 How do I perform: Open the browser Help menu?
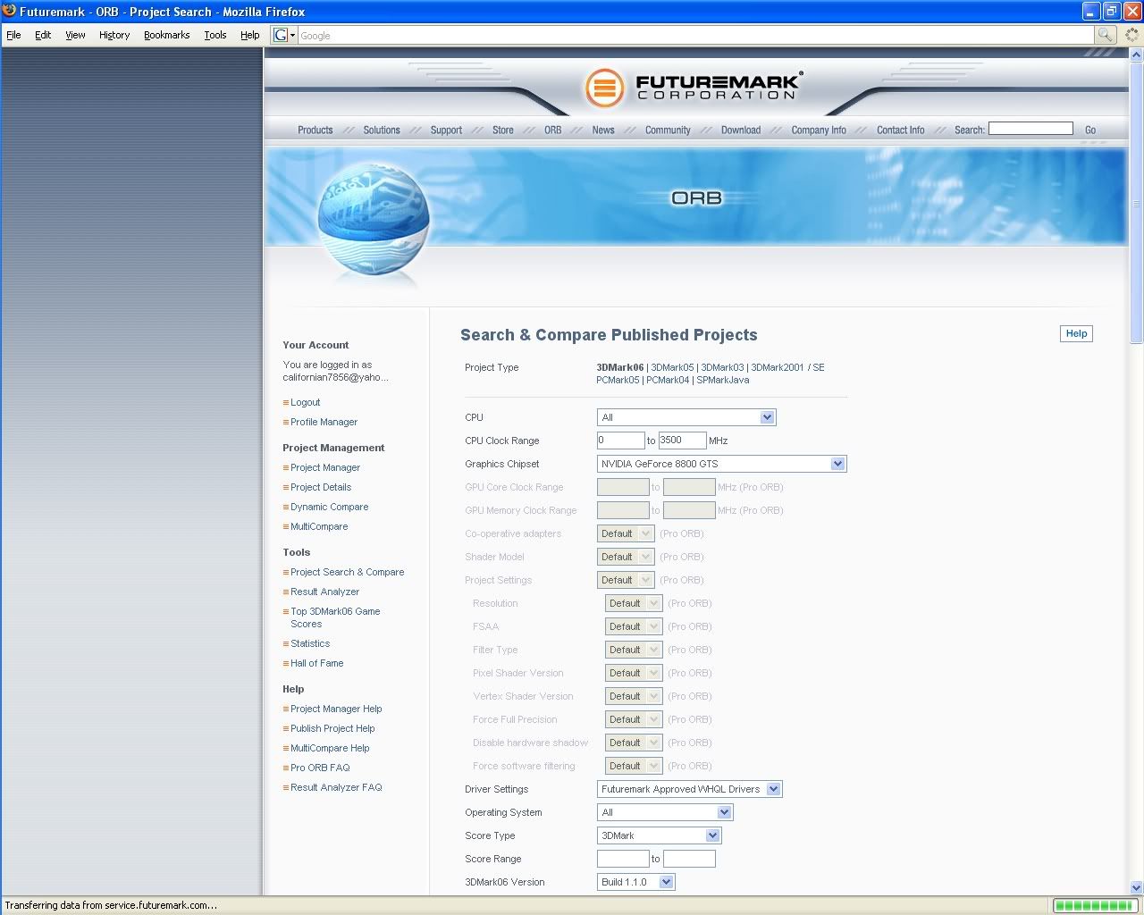(x=250, y=35)
